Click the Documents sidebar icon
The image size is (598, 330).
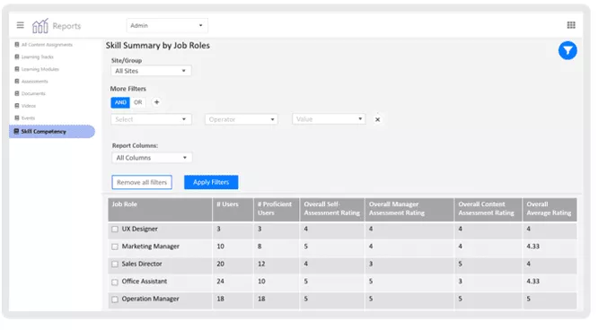(x=17, y=93)
